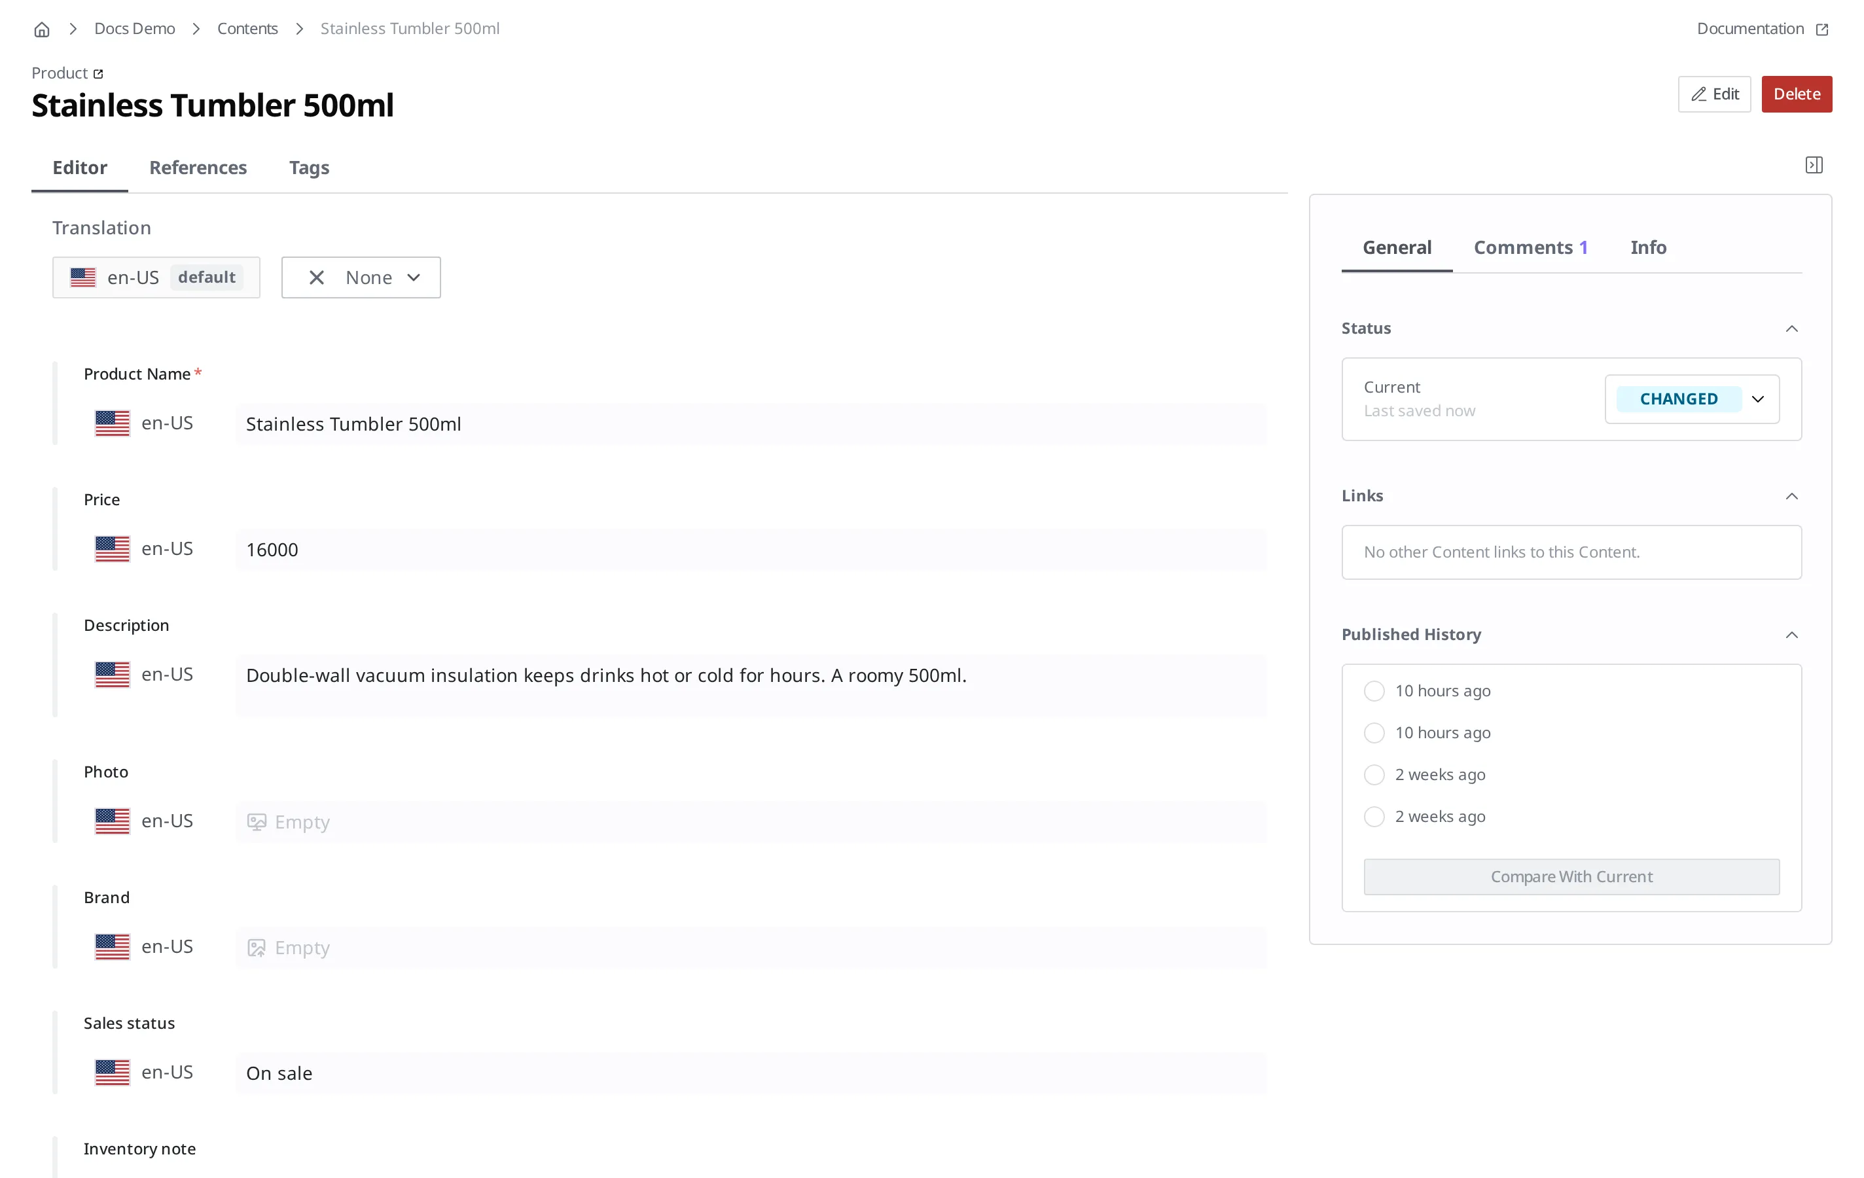Click the Edit button
This screenshot has width=1864, height=1178.
[x=1714, y=94]
